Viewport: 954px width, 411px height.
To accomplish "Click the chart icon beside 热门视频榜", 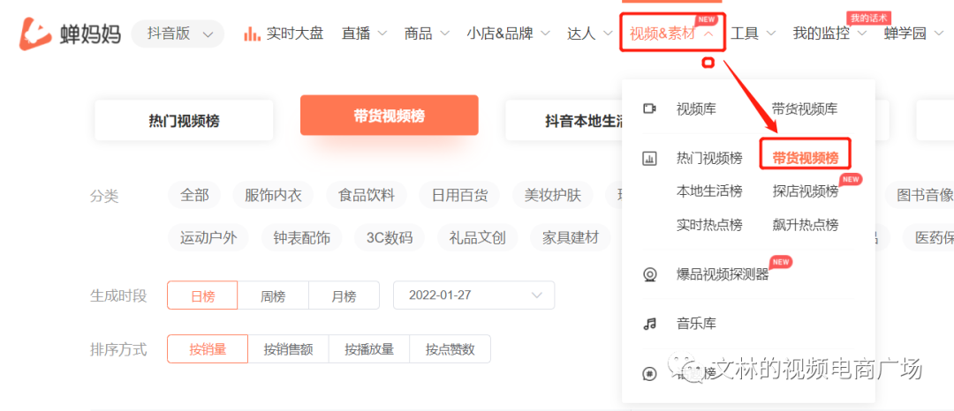I will pos(650,159).
